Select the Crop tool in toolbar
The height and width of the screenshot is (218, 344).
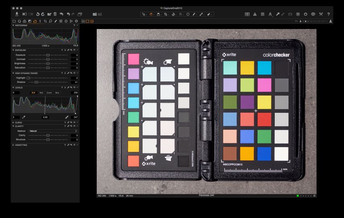pyautogui.click(x=166, y=14)
